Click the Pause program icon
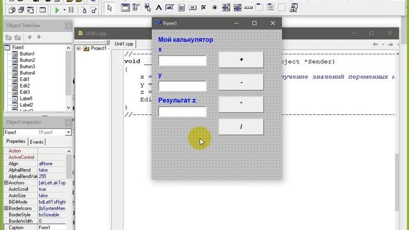This screenshot has height=230, width=409. pos(71,10)
